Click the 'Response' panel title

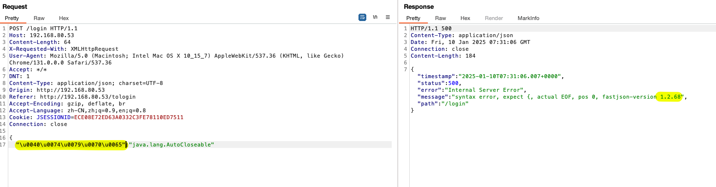click(x=419, y=6)
